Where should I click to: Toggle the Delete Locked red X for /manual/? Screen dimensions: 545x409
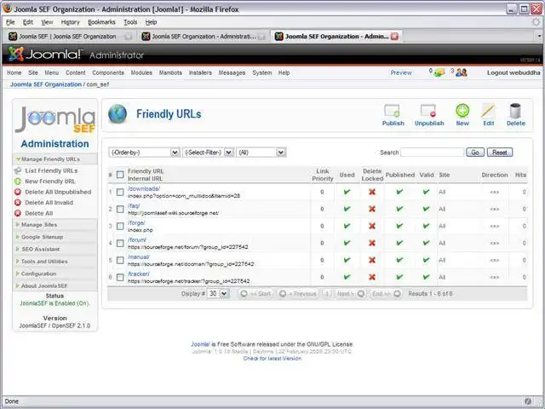point(372,260)
